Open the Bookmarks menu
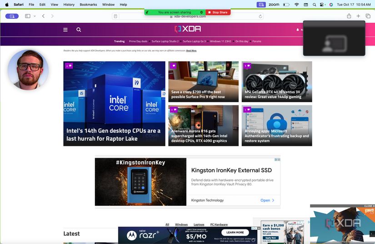Image resolution: width=375 pixels, height=244 pixels. click(88, 5)
